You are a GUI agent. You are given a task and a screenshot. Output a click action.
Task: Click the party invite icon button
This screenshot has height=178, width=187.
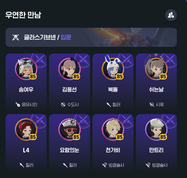click(x=171, y=15)
